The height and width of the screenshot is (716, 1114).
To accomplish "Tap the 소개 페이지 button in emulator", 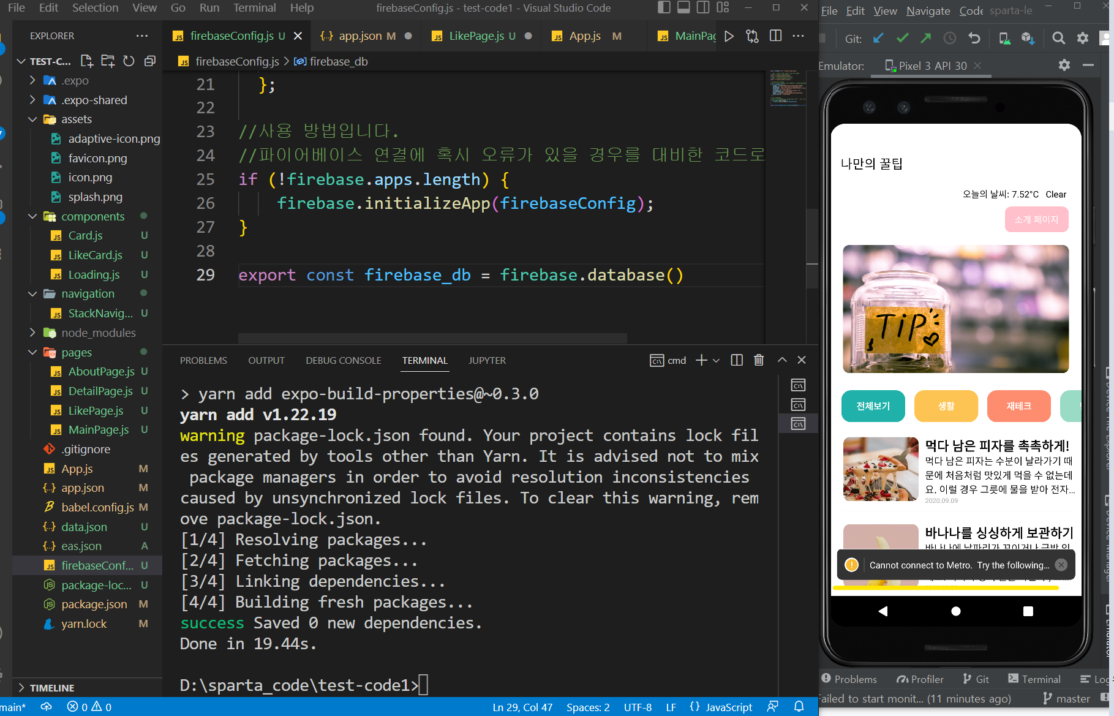I will click(1036, 219).
